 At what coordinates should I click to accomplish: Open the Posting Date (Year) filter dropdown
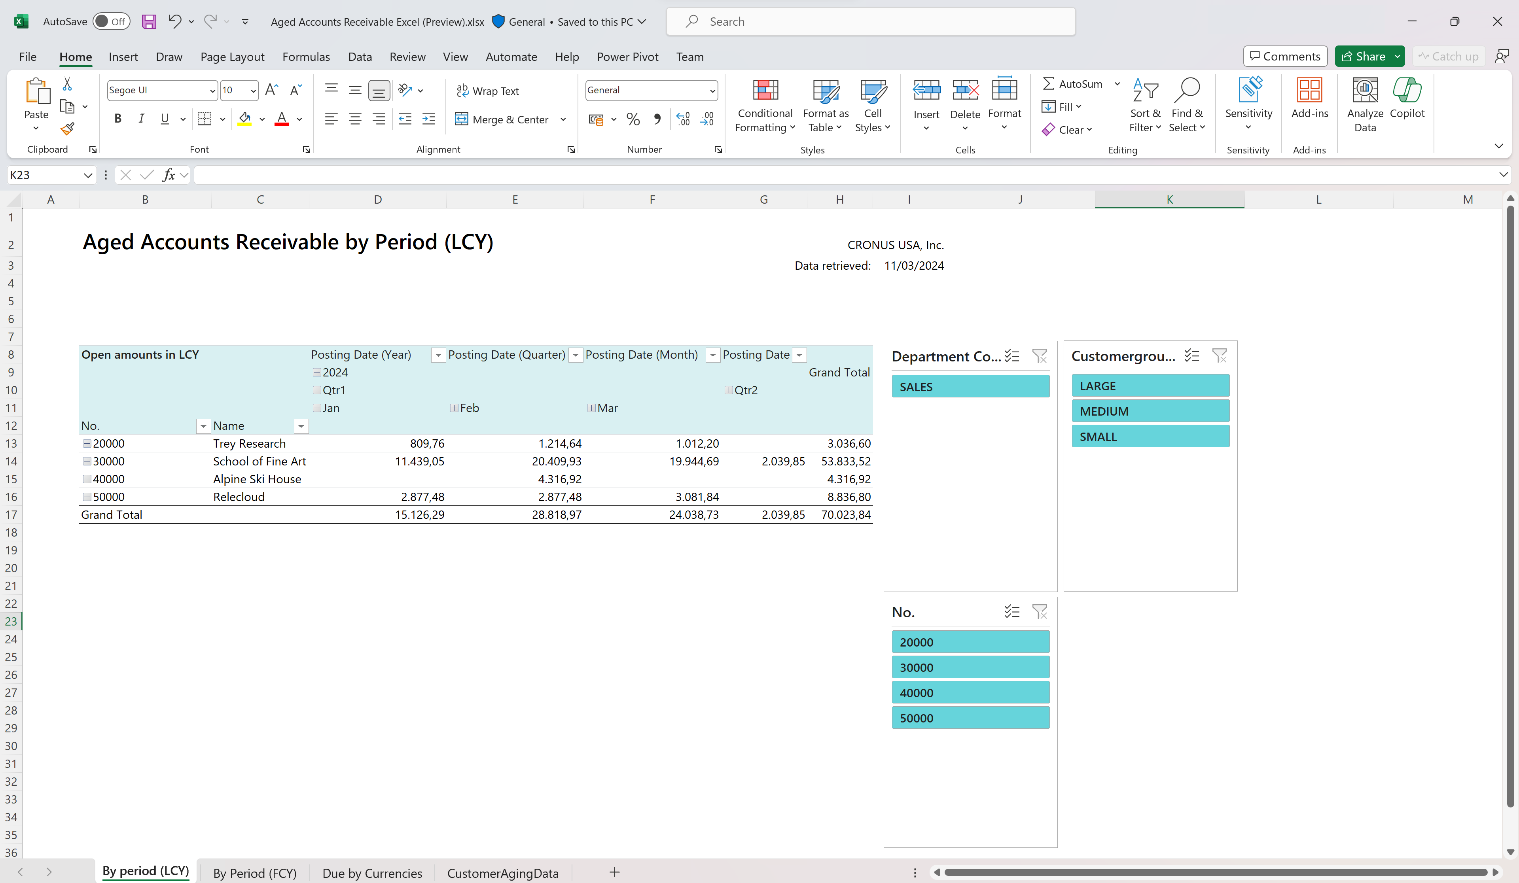pyautogui.click(x=438, y=355)
